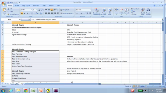Save the workbook from quick access toolbar
This screenshot has width=166, height=93.
(x=8, y=2)
